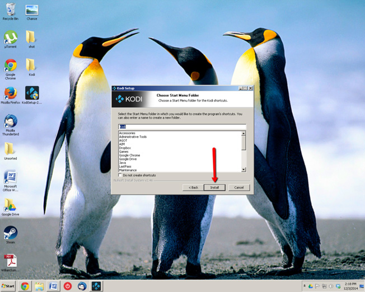Select the Chance image file on the desktop
Image resolution: width=365 pixels, height=292 pixels.
coord(32,12)
